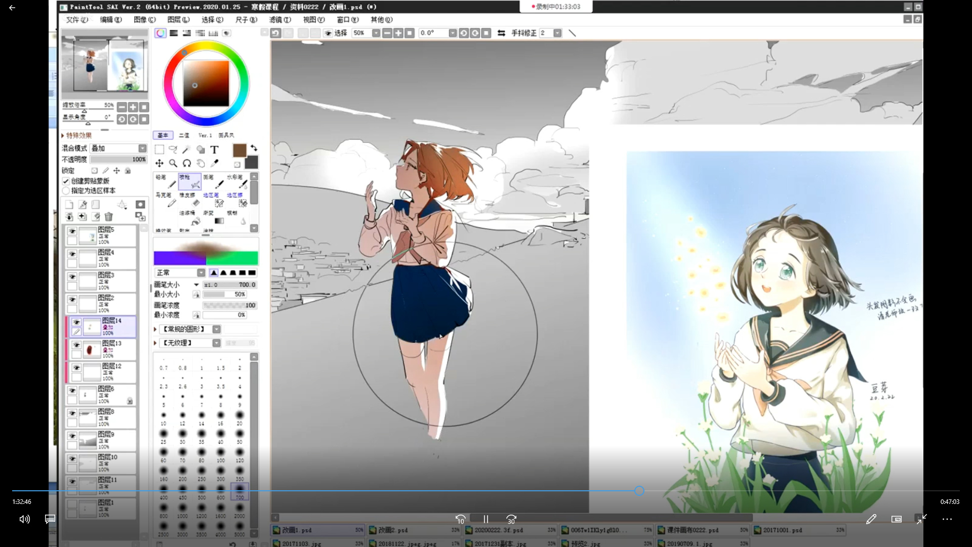This screenshot has width=972, height=547.
Task: Rotate view counterclockwise in toolbar
Action: click(x=464, y=33)
